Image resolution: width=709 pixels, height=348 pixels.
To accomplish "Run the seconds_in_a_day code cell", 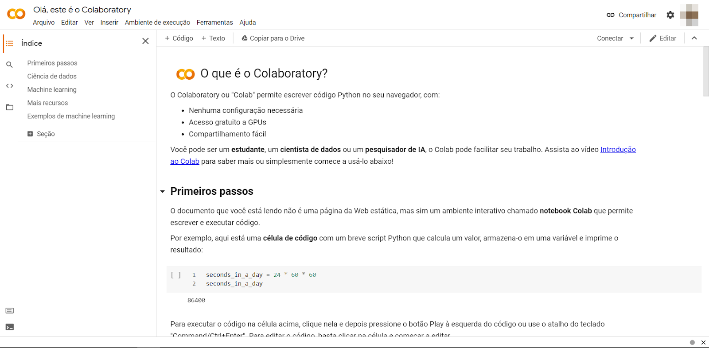I will (176, 275).
